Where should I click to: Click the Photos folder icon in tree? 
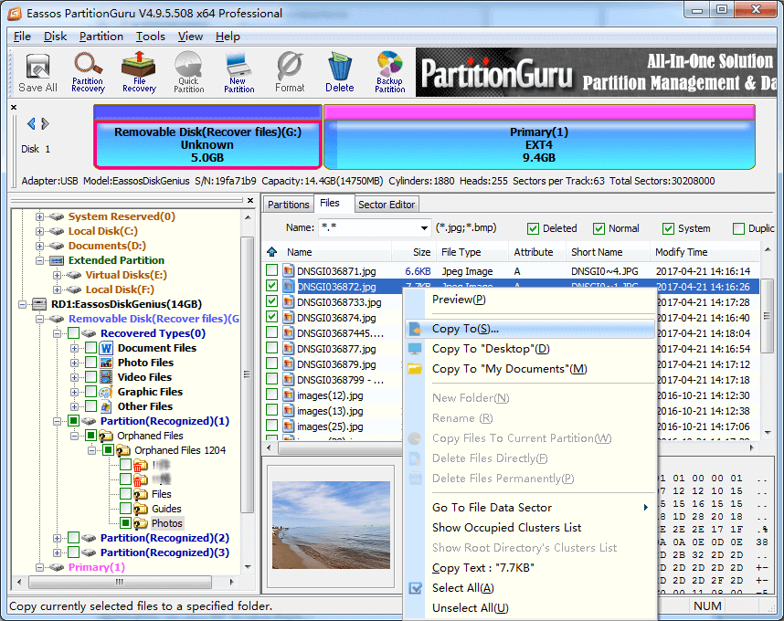tap(140, 523)
